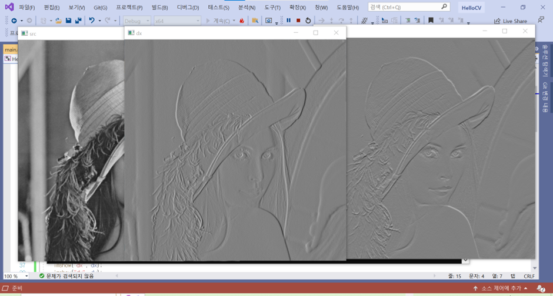Click inside the dx gradient image

coord(235,150)
